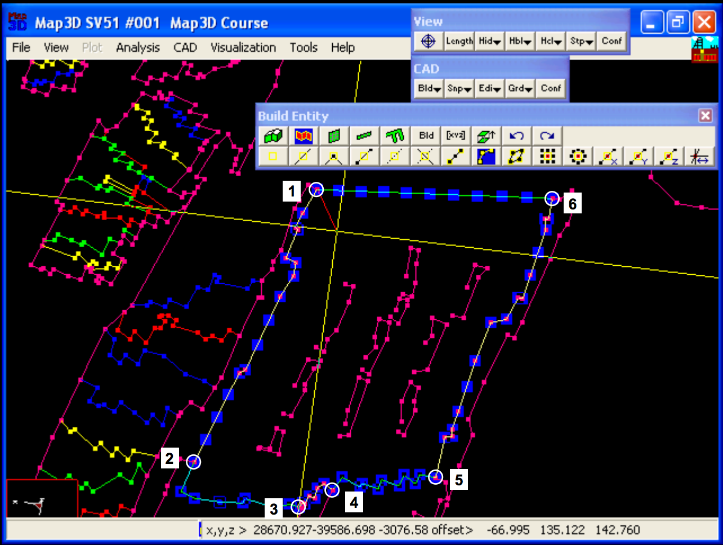Select the green 3D block build icon
This screenshot has width=723, height=545.
(x=273, y=136)
